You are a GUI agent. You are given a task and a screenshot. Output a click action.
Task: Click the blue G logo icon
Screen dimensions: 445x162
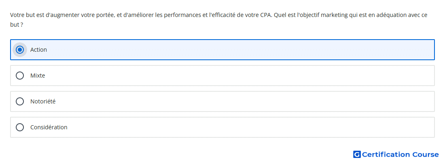click(x=357, y=154)
